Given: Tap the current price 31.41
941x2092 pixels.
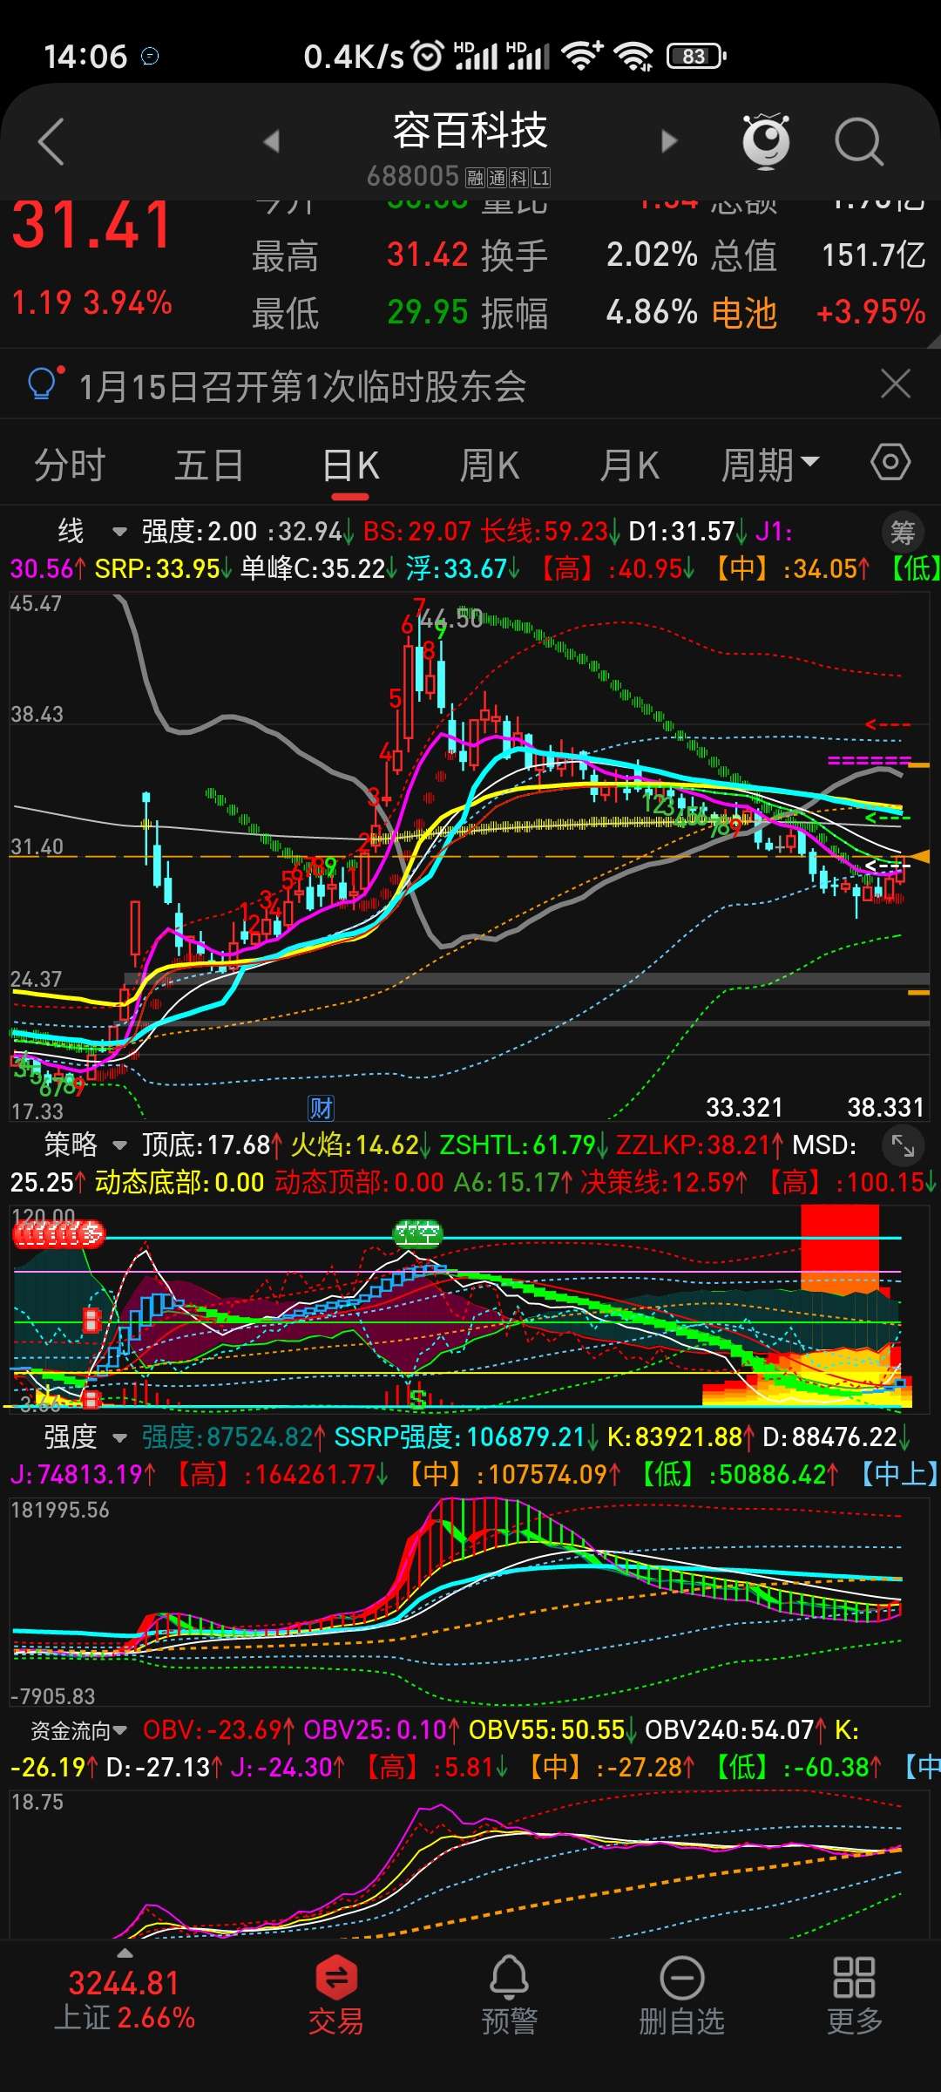Looking at the screenshot, I should [91, 225].
